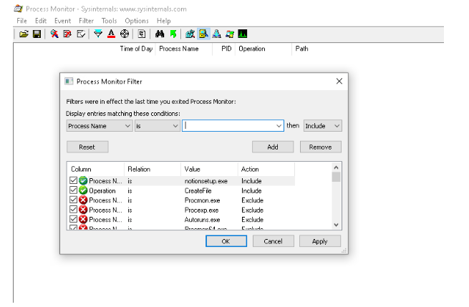
Task: Click the Process Monitor title bar app icon
Action: (19, 9)
